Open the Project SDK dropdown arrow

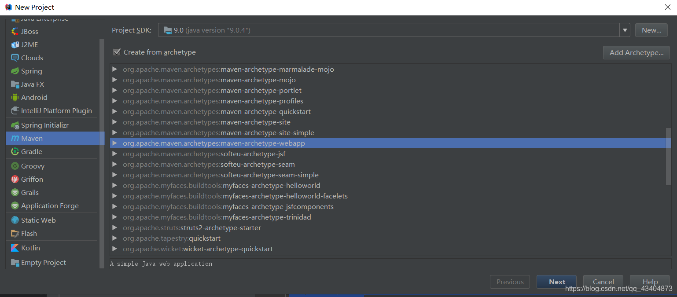625,30
